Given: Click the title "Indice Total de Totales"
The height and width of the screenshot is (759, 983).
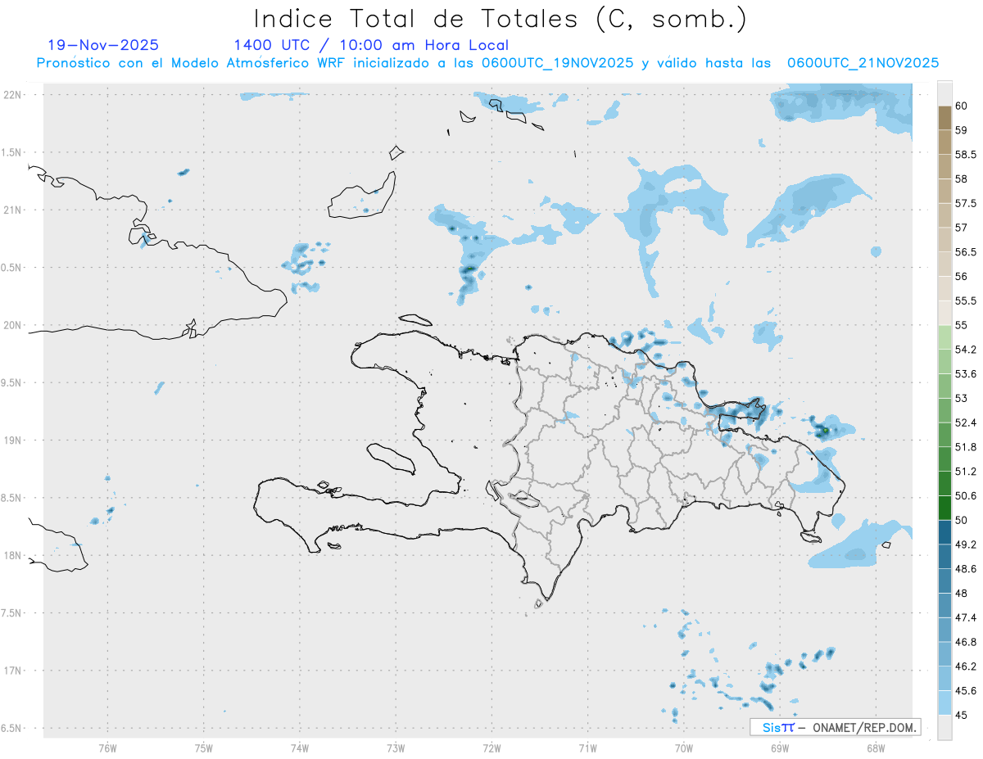Looking at the screenshot, I should [x=418, y=18].
